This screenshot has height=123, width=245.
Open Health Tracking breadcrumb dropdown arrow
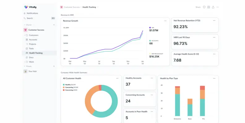[x=98, y=7]
